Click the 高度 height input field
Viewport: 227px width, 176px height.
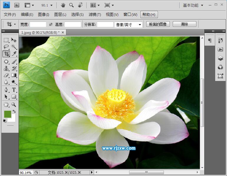(x=73, y=24)
